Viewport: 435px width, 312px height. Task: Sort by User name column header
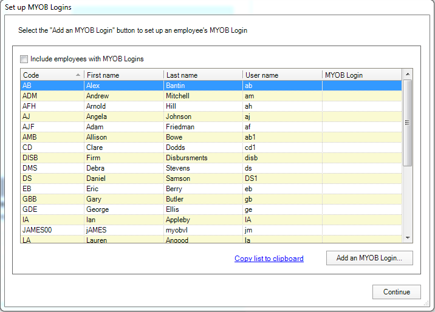pyautogui.click(x=282, y=75)
